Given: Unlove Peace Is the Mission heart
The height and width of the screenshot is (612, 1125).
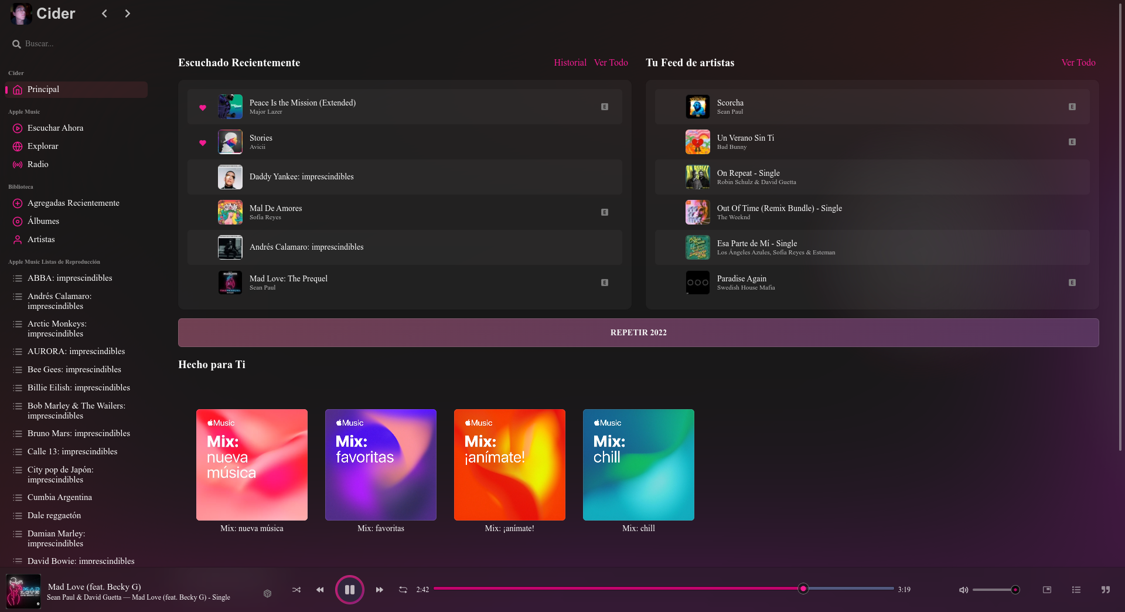Looking at the screenshot, I should click(203, 107).
